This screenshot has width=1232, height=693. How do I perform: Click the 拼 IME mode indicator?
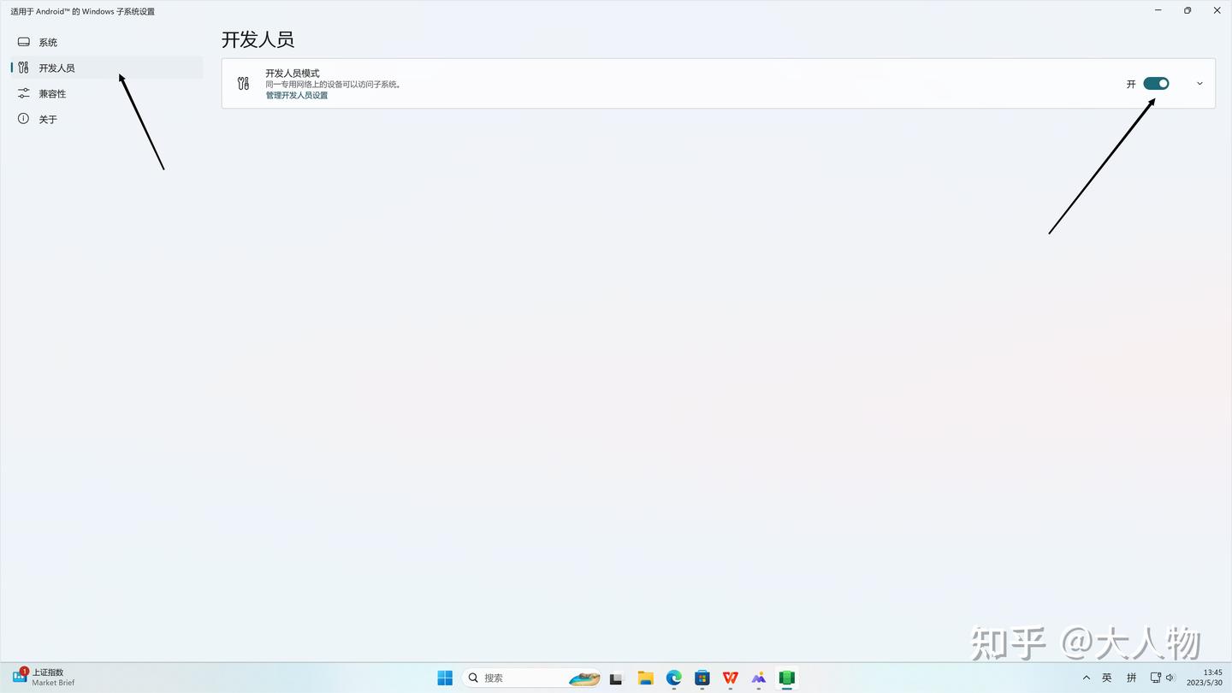point(1132,678)
